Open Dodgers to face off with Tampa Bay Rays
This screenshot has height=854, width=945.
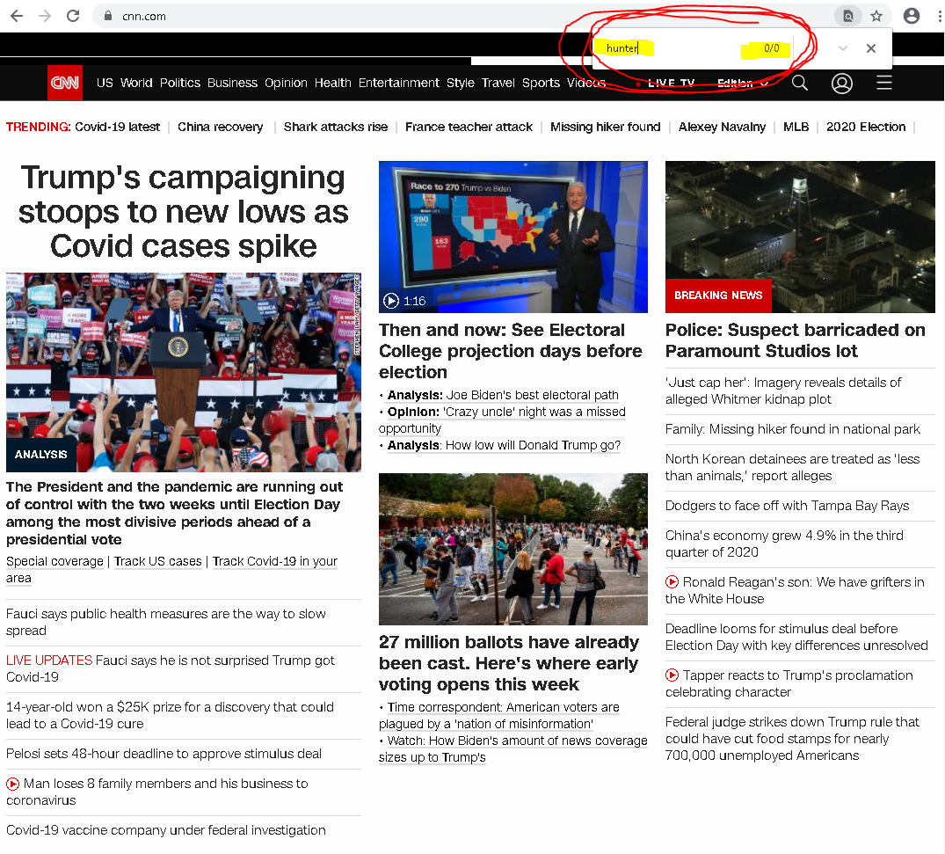pyautogui.click(x=787, y=506)
